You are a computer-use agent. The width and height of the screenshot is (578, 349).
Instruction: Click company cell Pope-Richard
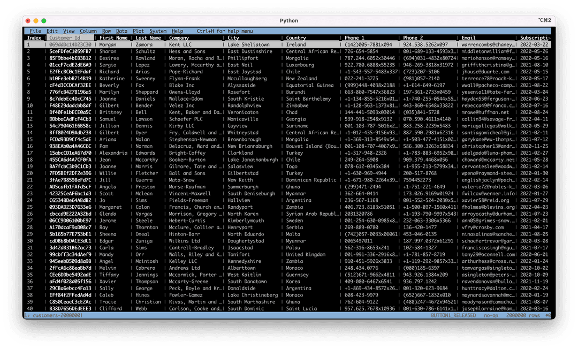[186, 72]
